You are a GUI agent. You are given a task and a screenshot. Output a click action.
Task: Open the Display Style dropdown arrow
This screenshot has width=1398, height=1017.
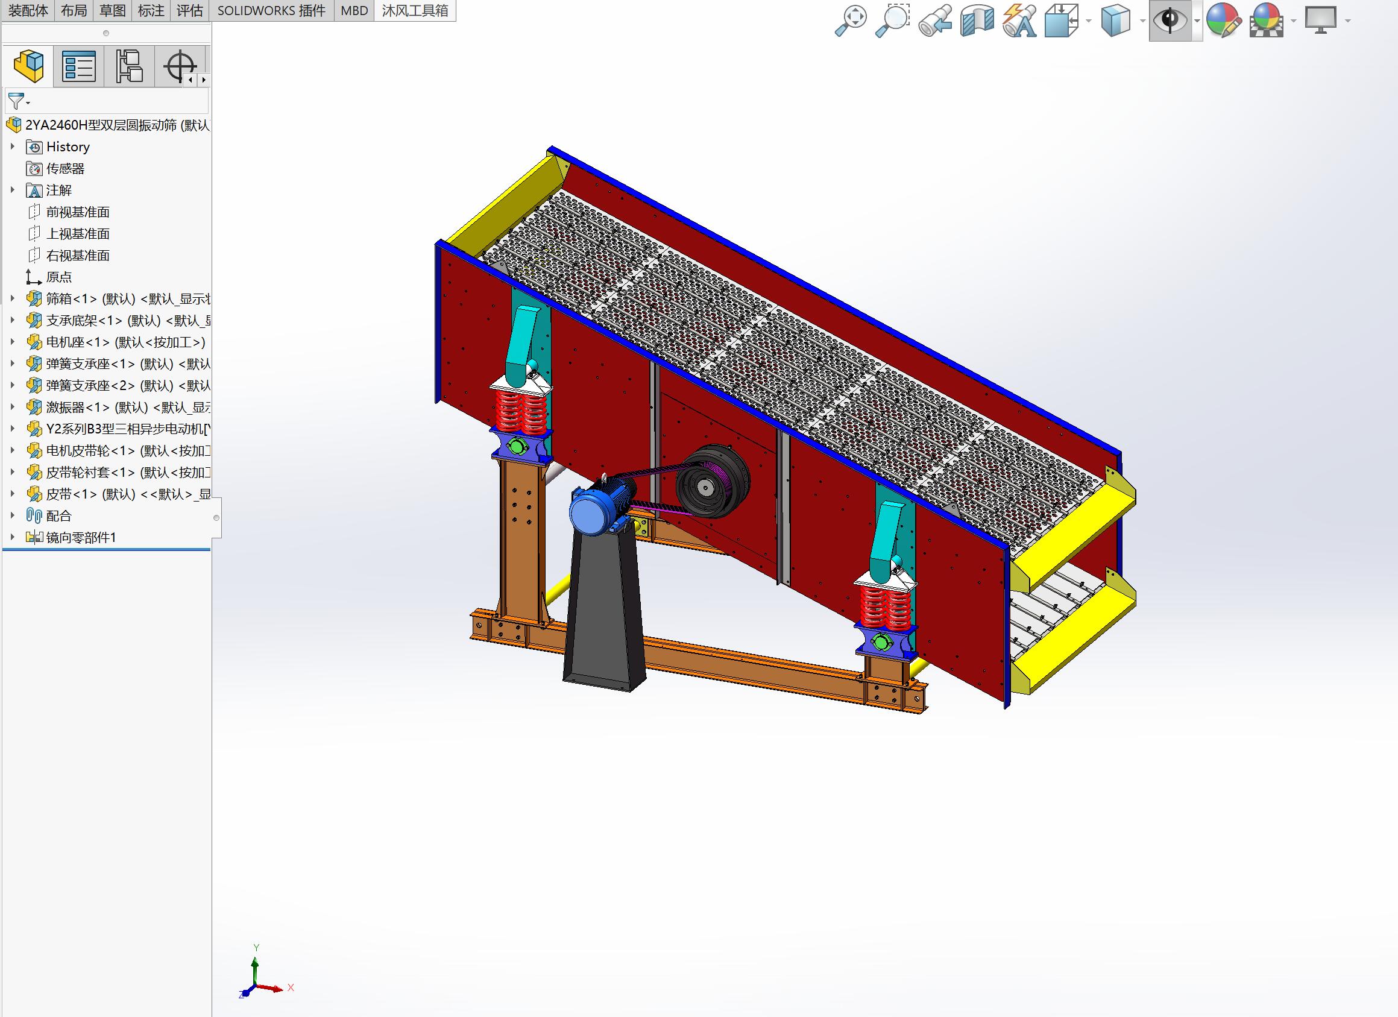[1142, 22]
